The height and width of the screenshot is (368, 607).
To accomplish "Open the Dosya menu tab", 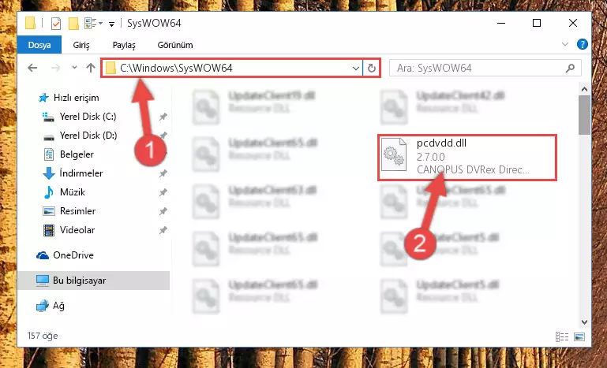I will (39, 45).
